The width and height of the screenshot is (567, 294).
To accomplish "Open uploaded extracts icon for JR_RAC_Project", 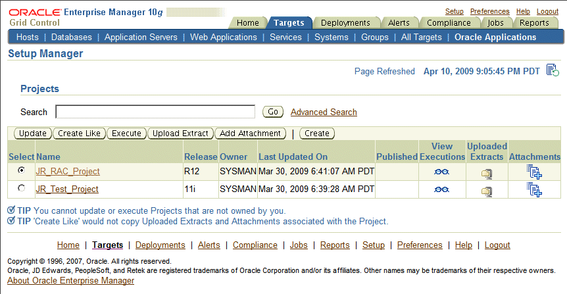I will tap(487, 174).
